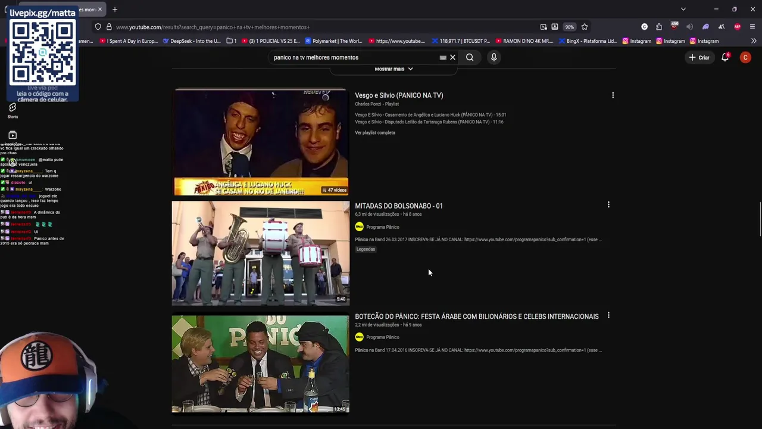Click the 90% zoom level indicator
Image resolution: width=762 pixels, height=429 pixels.
pyautogui.click(x=570, y=27)
